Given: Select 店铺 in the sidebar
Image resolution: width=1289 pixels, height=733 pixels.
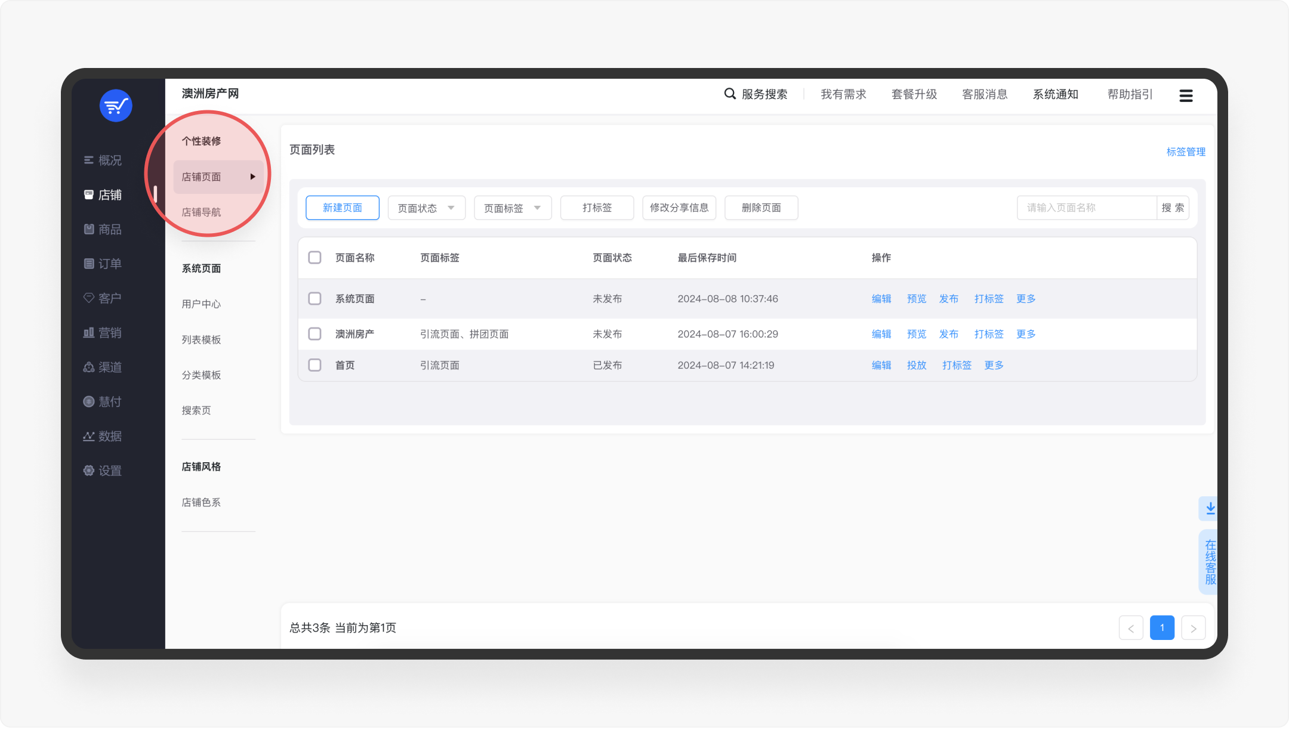Looking at the screenshot, I should [103, 195].
